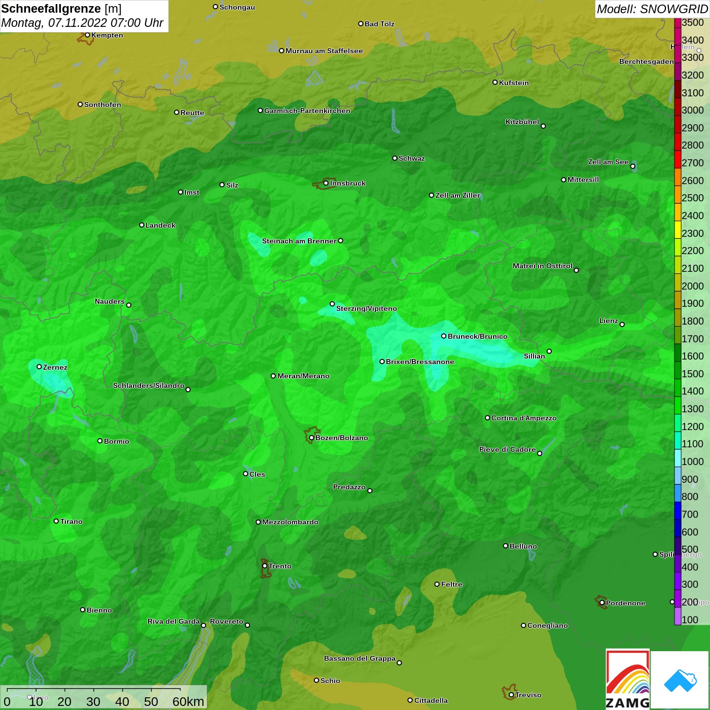Click the Treviso marker dot

point(511,695)
